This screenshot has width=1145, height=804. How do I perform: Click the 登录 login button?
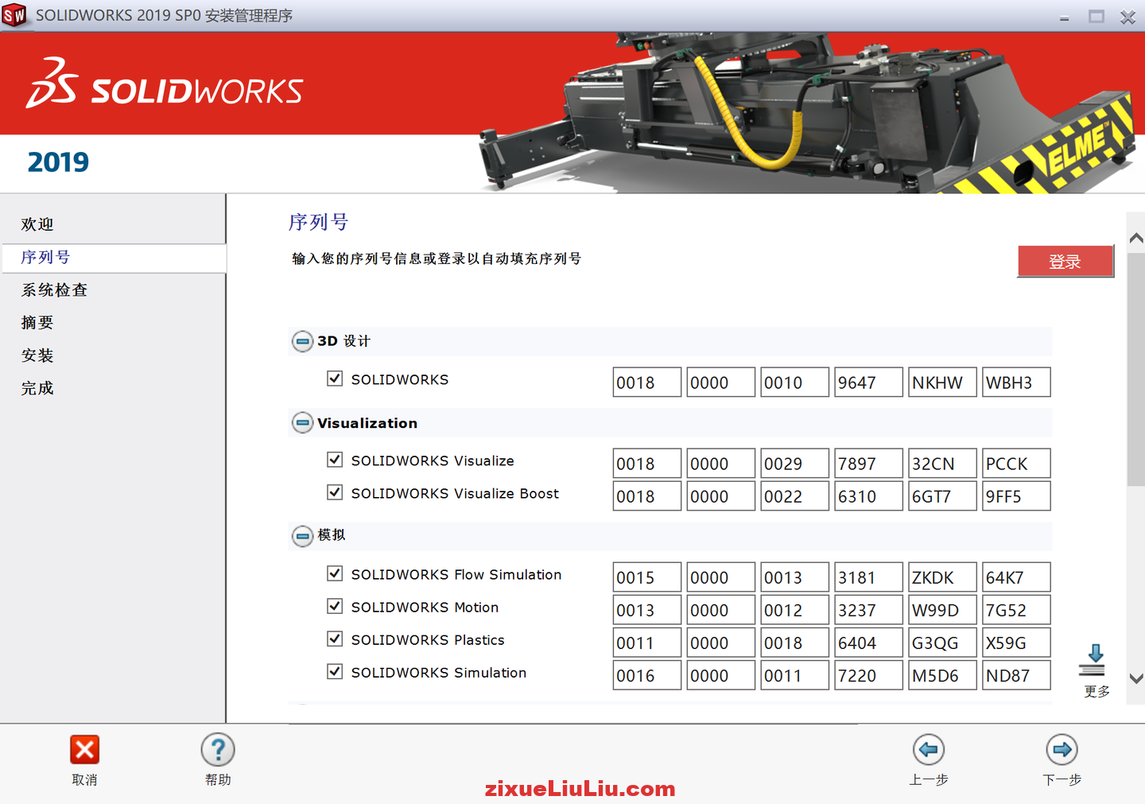tap(1065, 261)
